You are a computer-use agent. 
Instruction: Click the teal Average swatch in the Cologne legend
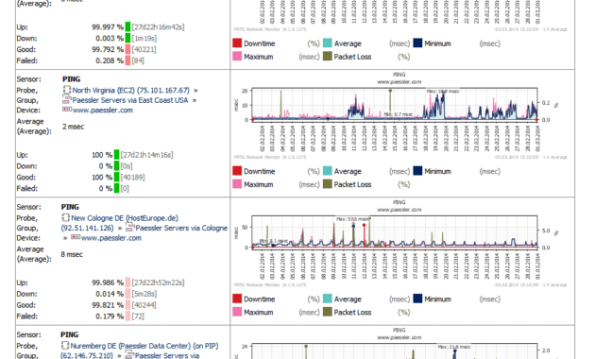328,299
